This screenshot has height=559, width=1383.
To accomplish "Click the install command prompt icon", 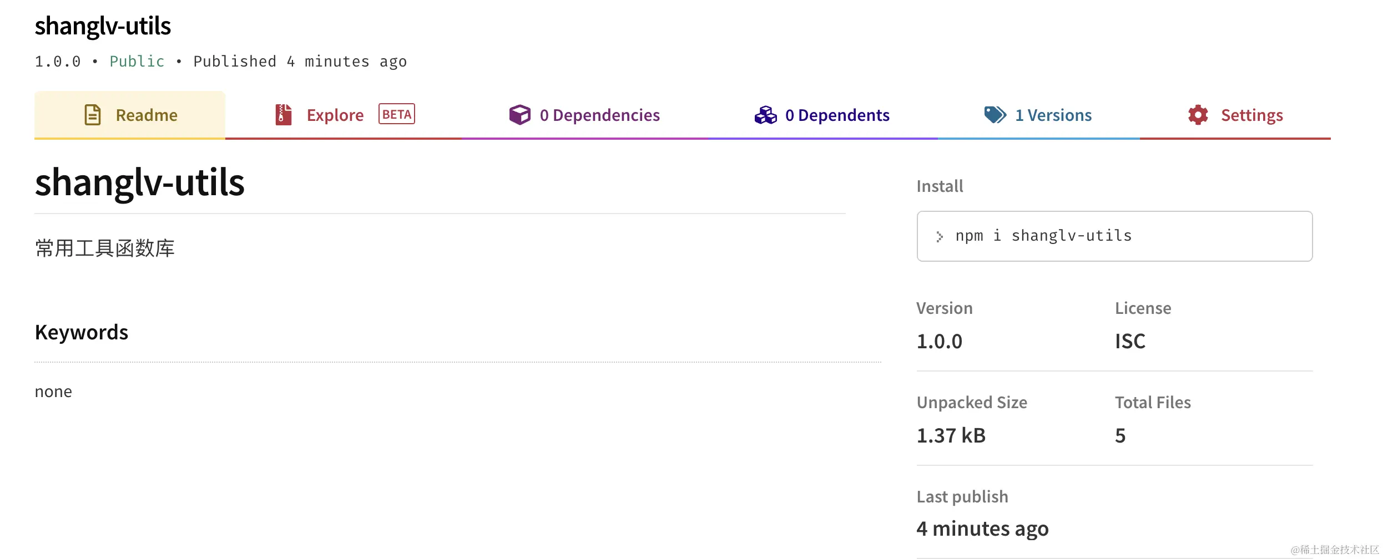I will [x=940, y=236].
